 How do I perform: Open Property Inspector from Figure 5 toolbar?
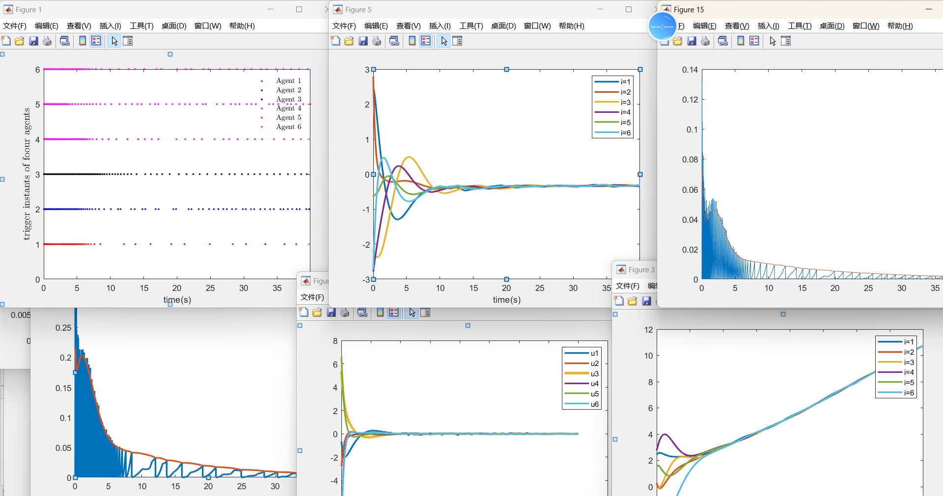(x=457, y=41)
